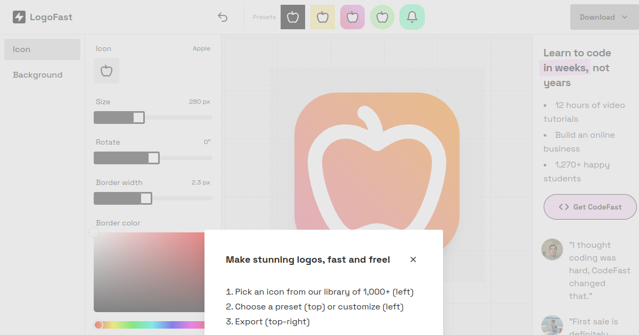Apply the green circular apple preset
The image size is (639, 335).
(382, 17)
